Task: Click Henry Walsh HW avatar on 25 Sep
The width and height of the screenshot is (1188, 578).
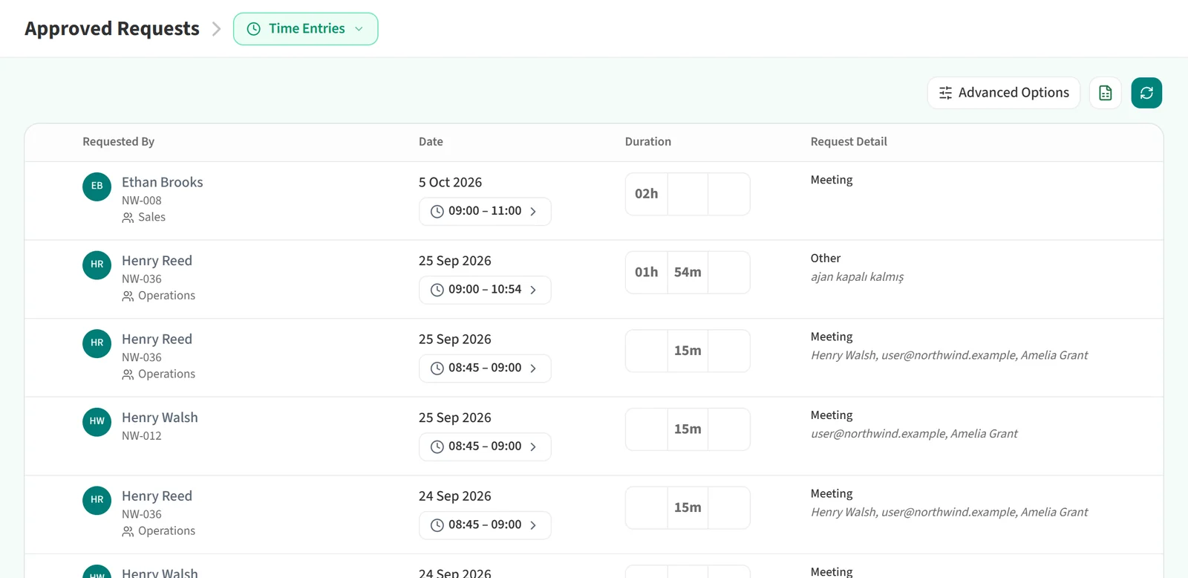Action: tap(97, 422)
